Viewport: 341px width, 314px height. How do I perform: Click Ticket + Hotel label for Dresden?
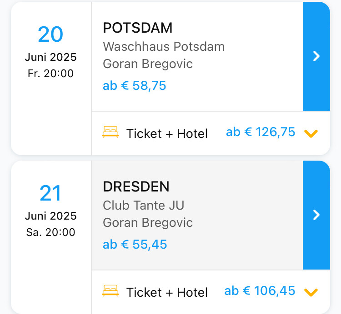[x=167, y=292]
